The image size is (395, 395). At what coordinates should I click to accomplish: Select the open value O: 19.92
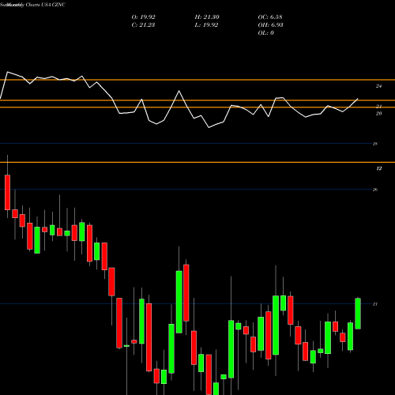pos(143,17)
